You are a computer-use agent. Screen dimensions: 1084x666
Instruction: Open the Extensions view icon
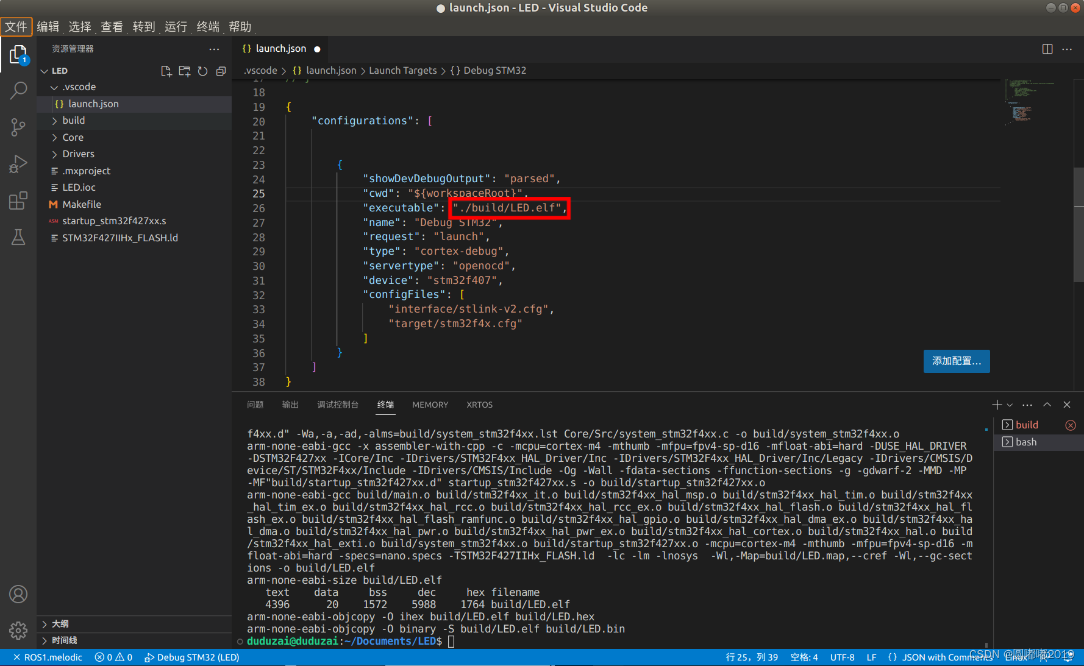18,200
